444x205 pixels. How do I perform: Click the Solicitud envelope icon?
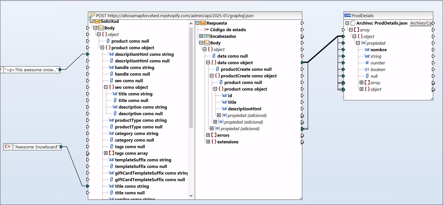(x=97, y=22)
